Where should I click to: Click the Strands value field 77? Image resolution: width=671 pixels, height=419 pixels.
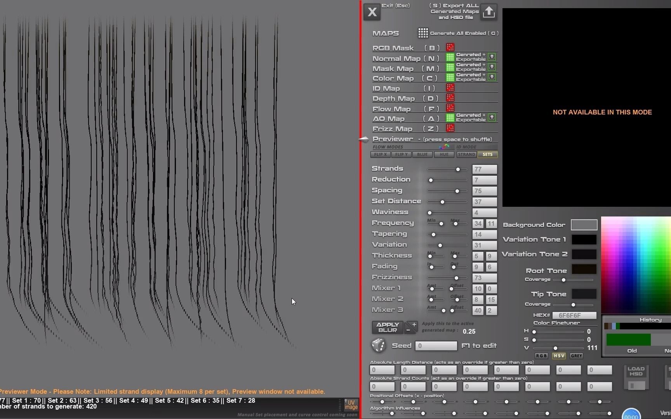click(x=485, y=170)
